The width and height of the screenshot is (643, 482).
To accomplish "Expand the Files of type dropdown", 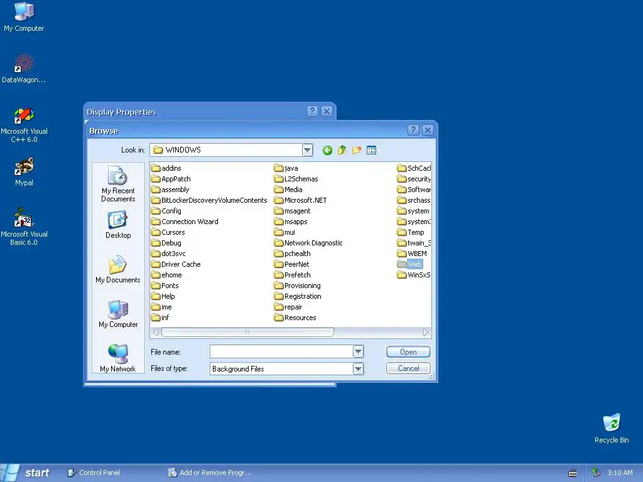I will coord(358,368).
